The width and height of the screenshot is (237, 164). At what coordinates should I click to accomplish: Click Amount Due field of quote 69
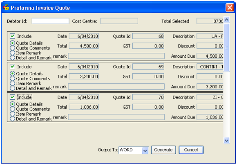click(x=210, y=87)
